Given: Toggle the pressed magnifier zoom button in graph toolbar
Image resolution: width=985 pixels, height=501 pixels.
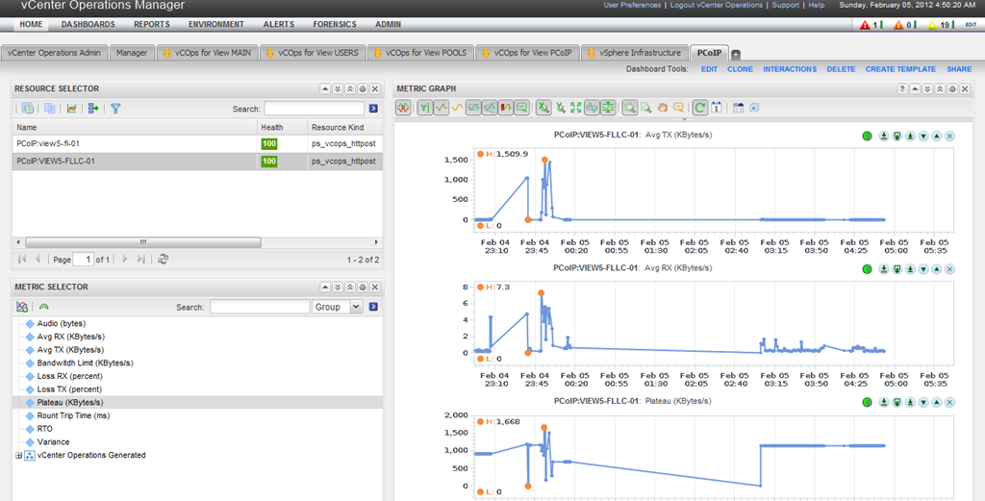Looking at the screenshot, I should (x=631, y=108).
